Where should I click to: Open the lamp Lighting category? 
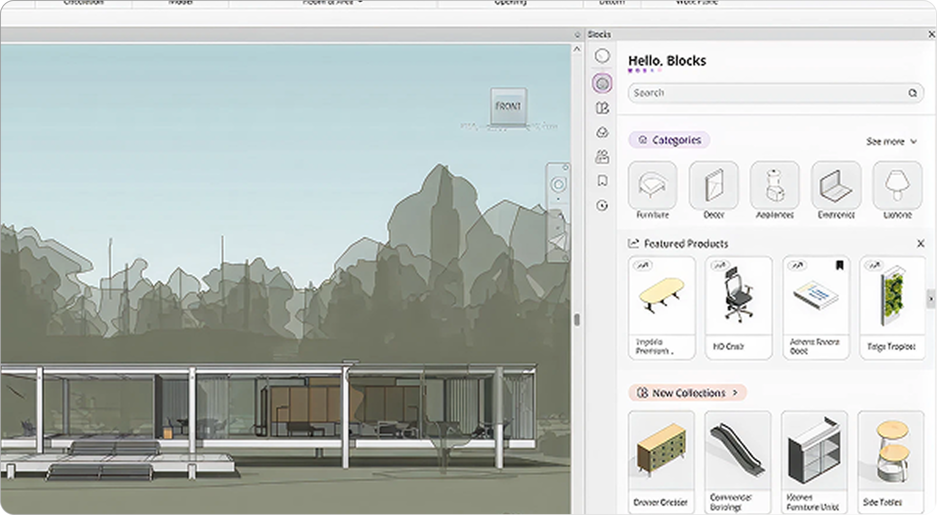[897, 186]
